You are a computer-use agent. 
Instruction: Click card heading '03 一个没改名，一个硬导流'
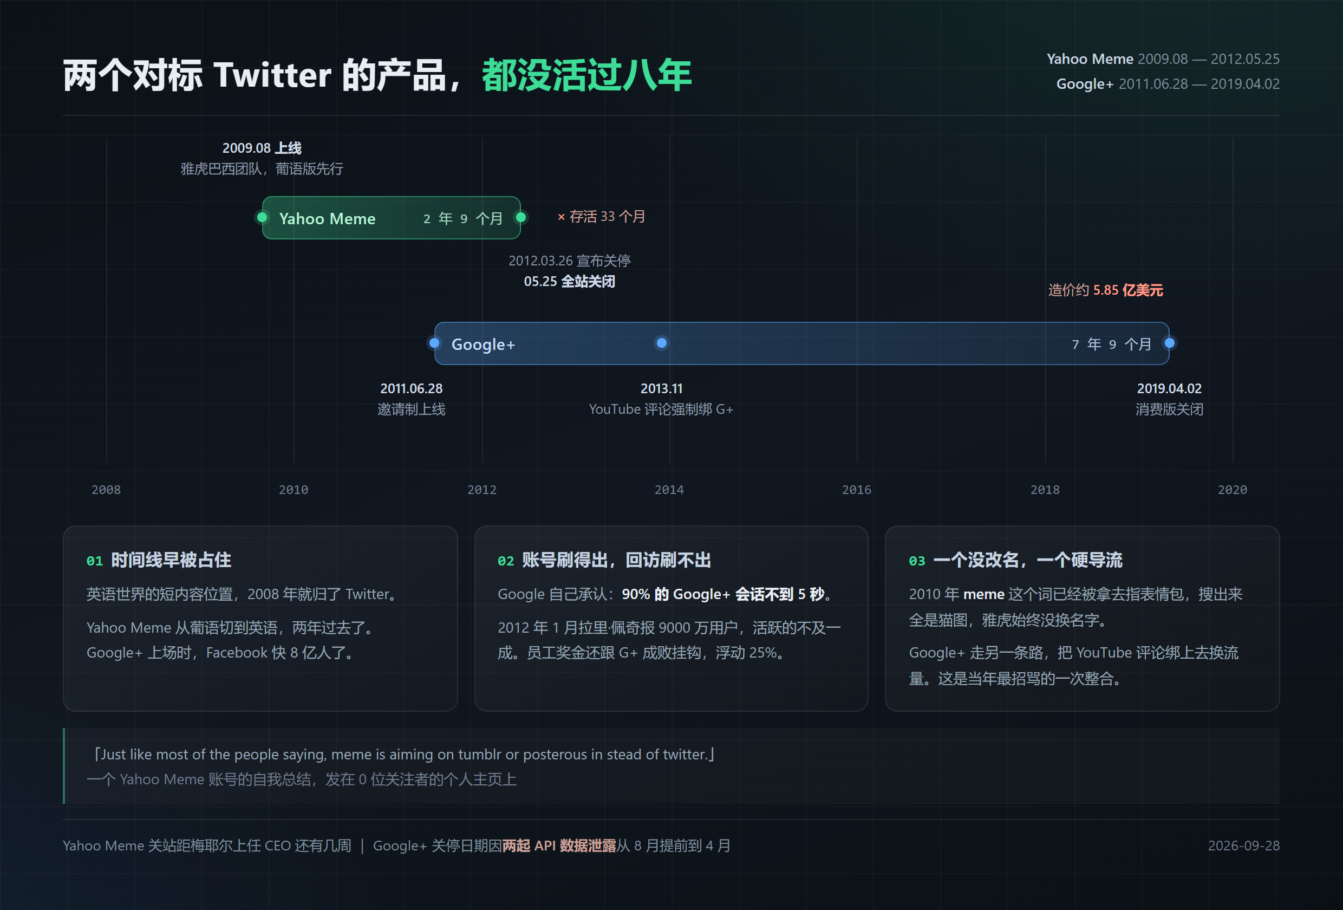[1015, 560]
